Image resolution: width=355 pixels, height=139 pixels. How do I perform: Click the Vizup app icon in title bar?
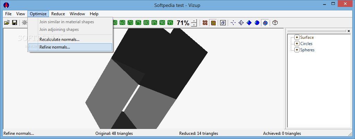tap(6, 5)
